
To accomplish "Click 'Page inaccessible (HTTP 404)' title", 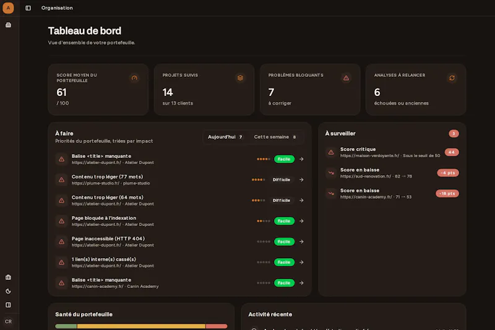I will coord(108,238).
